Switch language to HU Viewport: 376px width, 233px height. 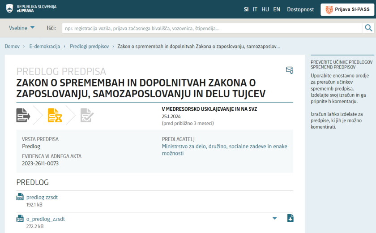coord(265,9)
